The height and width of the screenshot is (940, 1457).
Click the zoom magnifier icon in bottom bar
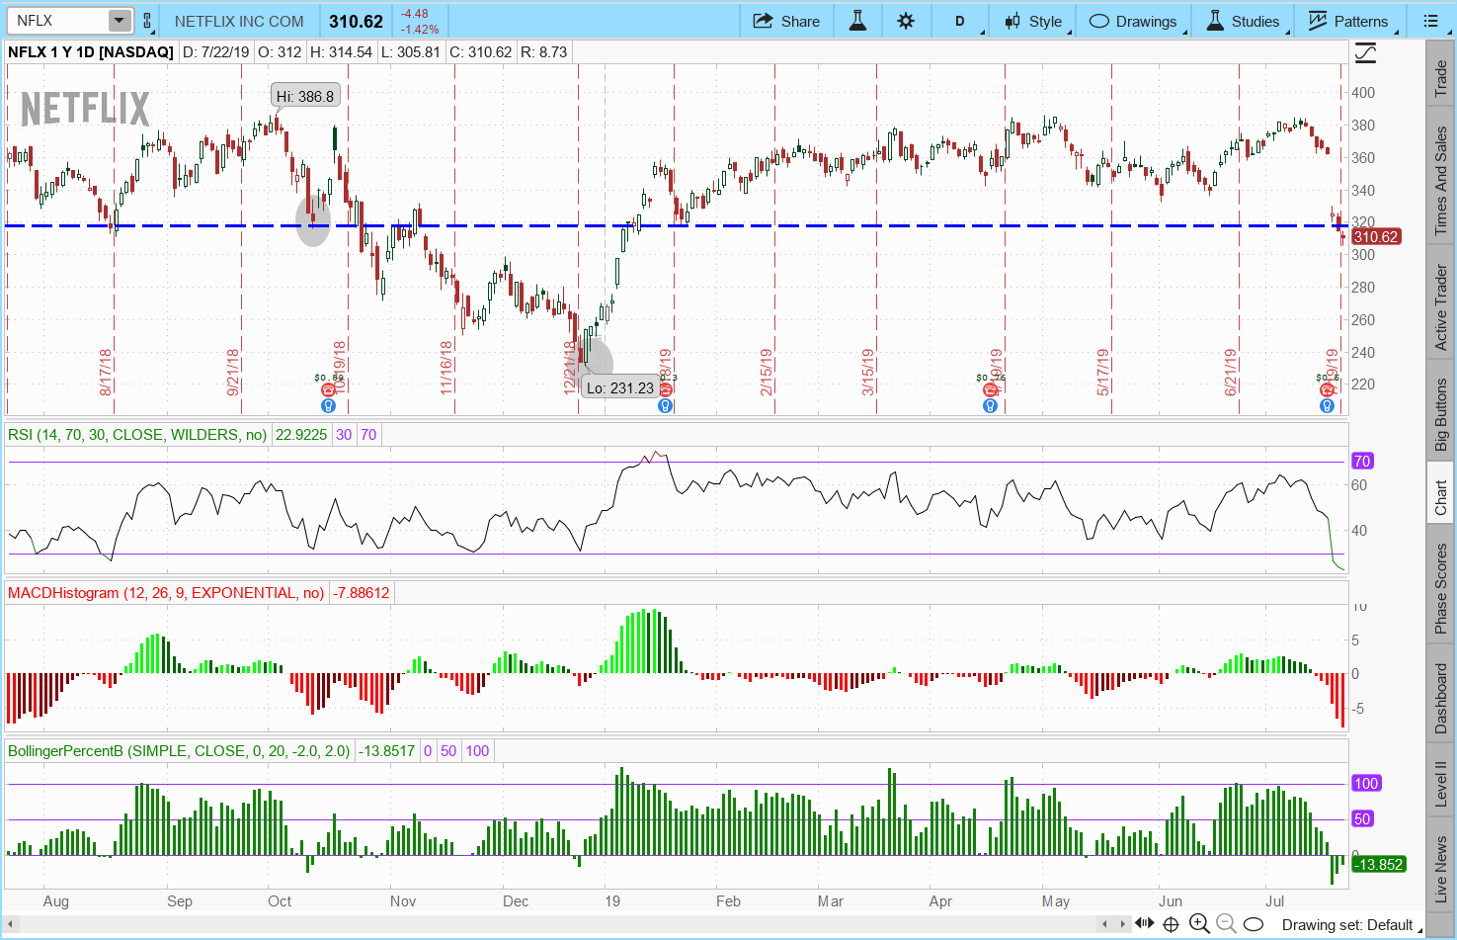pos(1200,924)
